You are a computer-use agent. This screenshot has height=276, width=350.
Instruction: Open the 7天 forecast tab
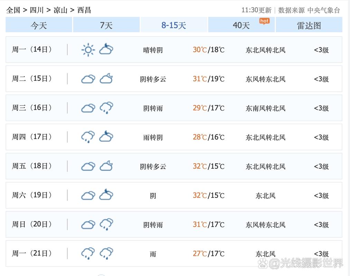[106, 25]
